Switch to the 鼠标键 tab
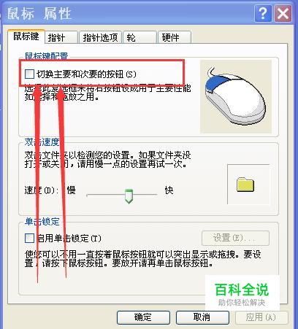This screenshot has height=329, width=298. click(x=26, y=36)
